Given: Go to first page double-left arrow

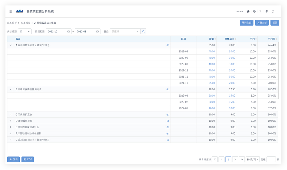Looking at the screenshot, I should click(215, 159).
